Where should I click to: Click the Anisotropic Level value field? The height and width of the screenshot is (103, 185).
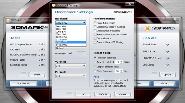point(80,53)
